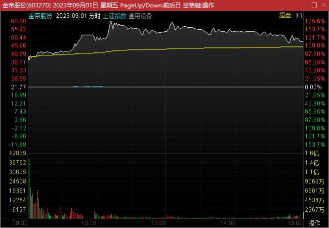The image size is (329, 228).
Task: Select the 上证指数 overlay label
Action: click(115, 16)
